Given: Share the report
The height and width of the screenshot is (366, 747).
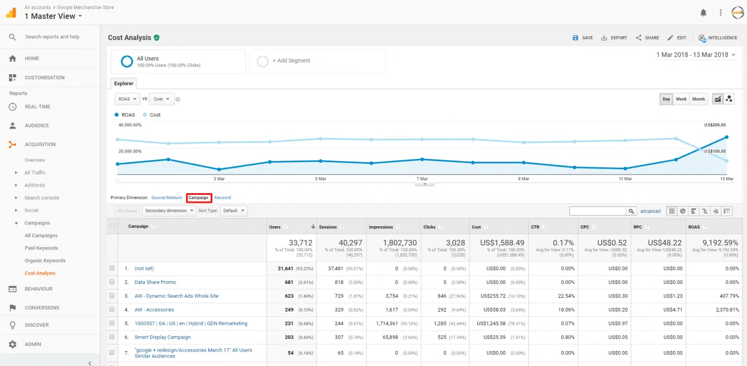Looking at the screenshot, I should pyautogui.click(x=647, y=38).
